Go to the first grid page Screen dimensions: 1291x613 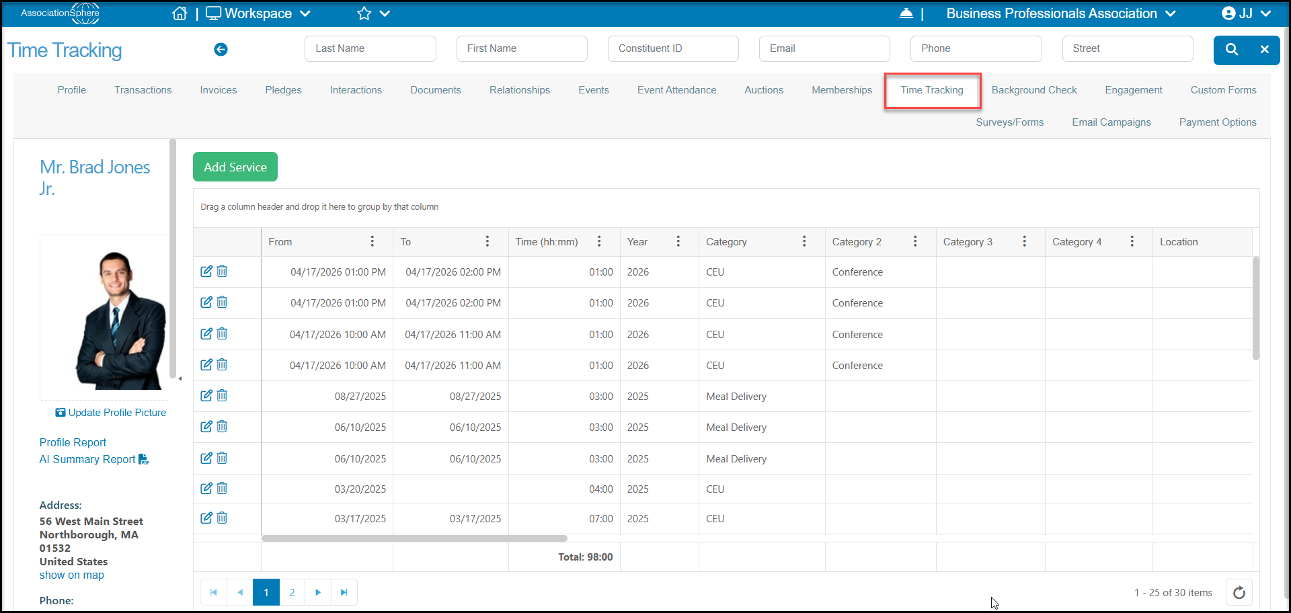pos(214,593)
